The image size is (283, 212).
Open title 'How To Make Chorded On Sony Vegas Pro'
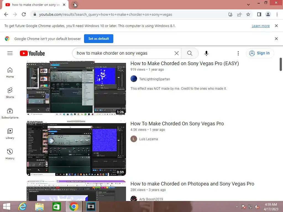click(x=177, y=124)
